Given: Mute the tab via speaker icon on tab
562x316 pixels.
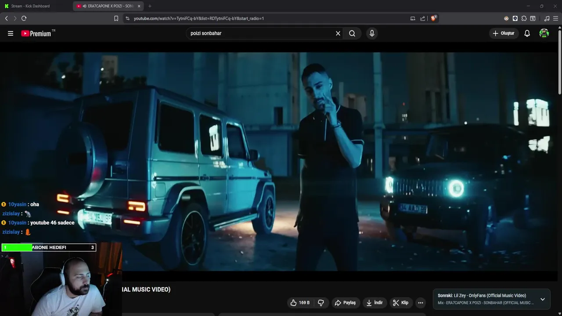Looking at the screenshot, I should tap(84, 6).
